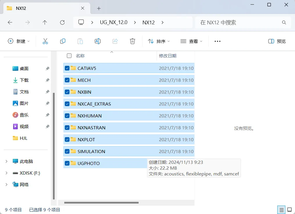295x214 pixels.
Task: Navigate to UG_NX_12.0 breadcrumb
Action: (x=114, y=23)
